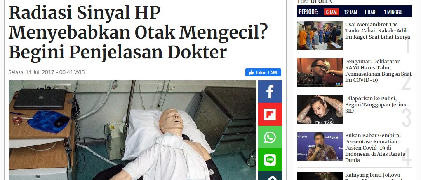The image size is (421, 180).
Task: Switch popular period to 1 MINGGU
Action: [x=393, y=12]
